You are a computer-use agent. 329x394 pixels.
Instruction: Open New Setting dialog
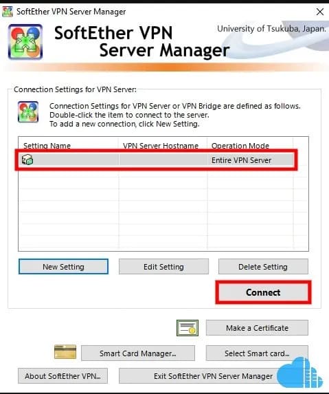tap(63, 267)
